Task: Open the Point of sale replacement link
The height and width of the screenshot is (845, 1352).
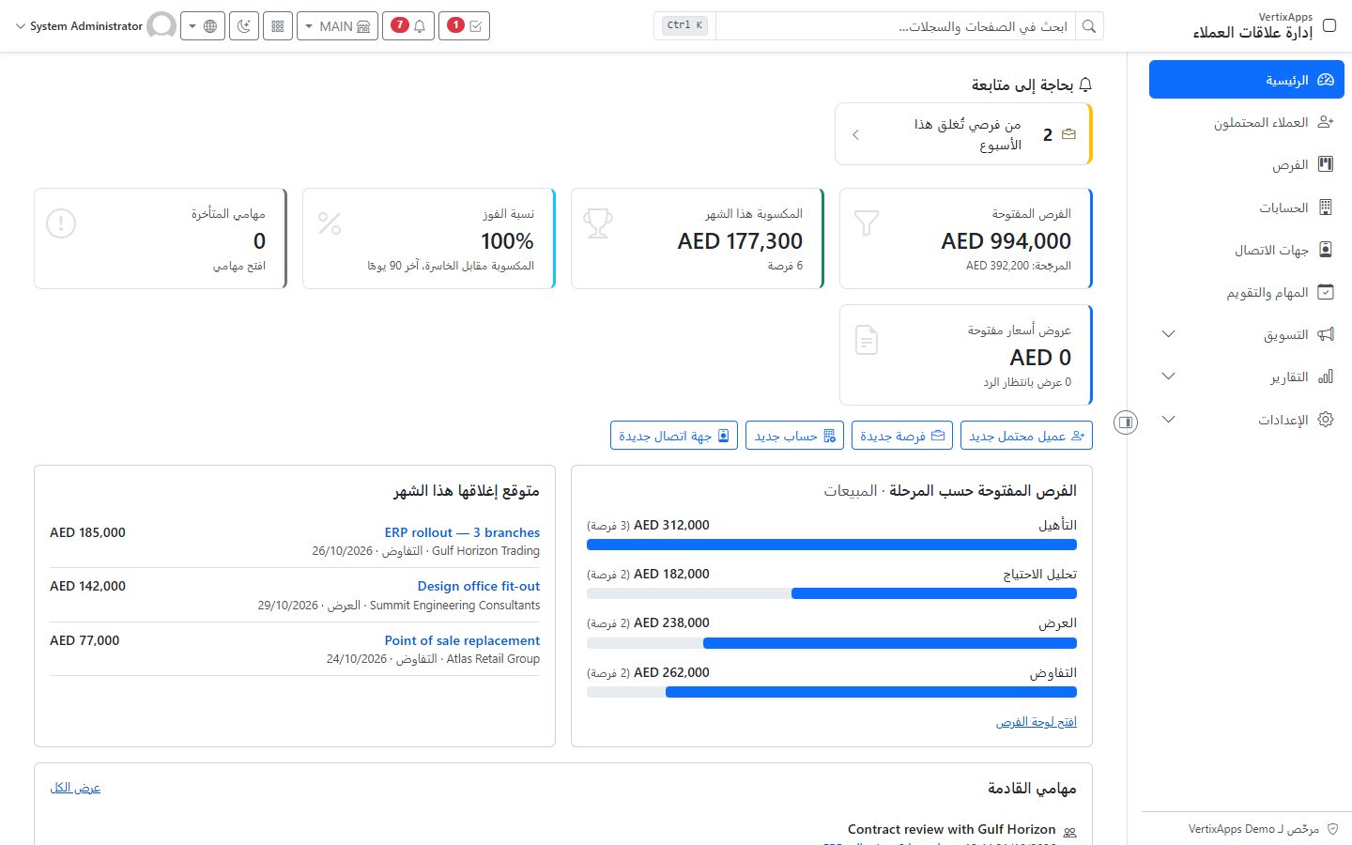Action: 462,640
